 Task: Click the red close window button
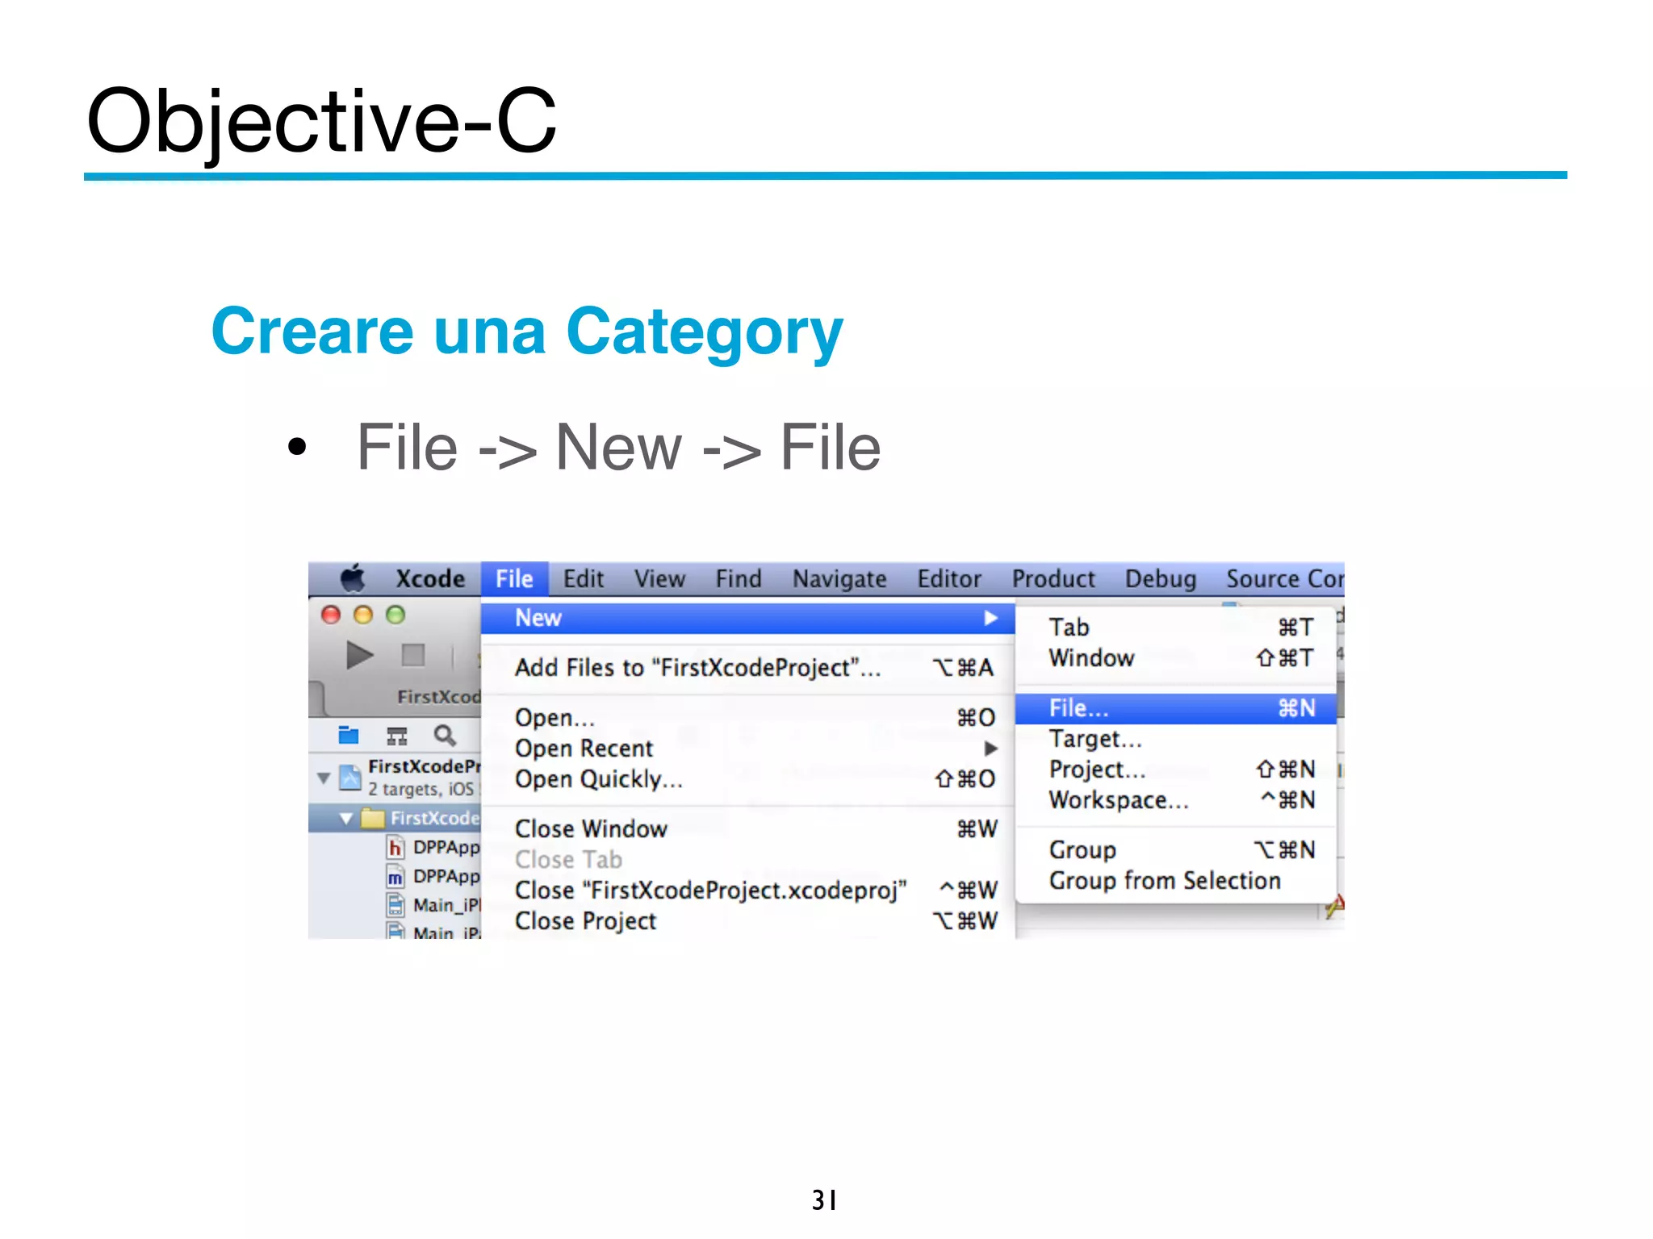pos(331,615)
